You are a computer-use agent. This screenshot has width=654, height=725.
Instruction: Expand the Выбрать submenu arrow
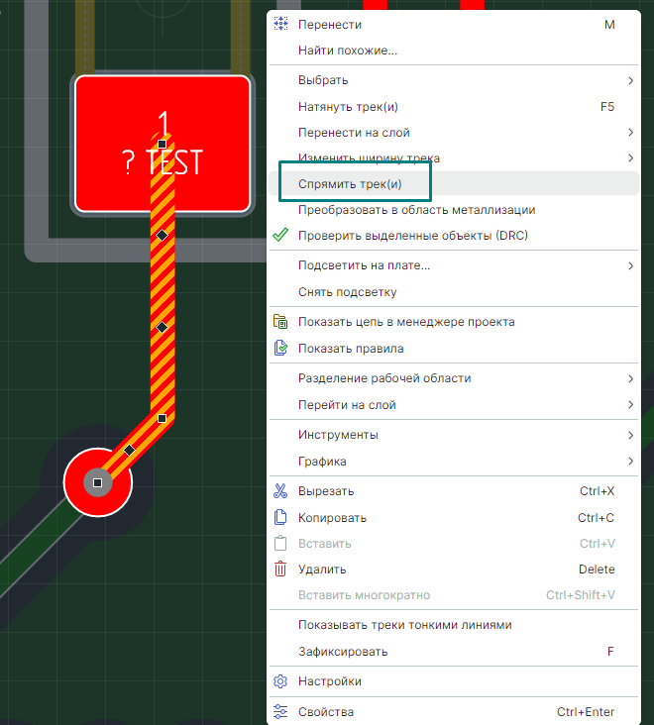click(630, 80)
